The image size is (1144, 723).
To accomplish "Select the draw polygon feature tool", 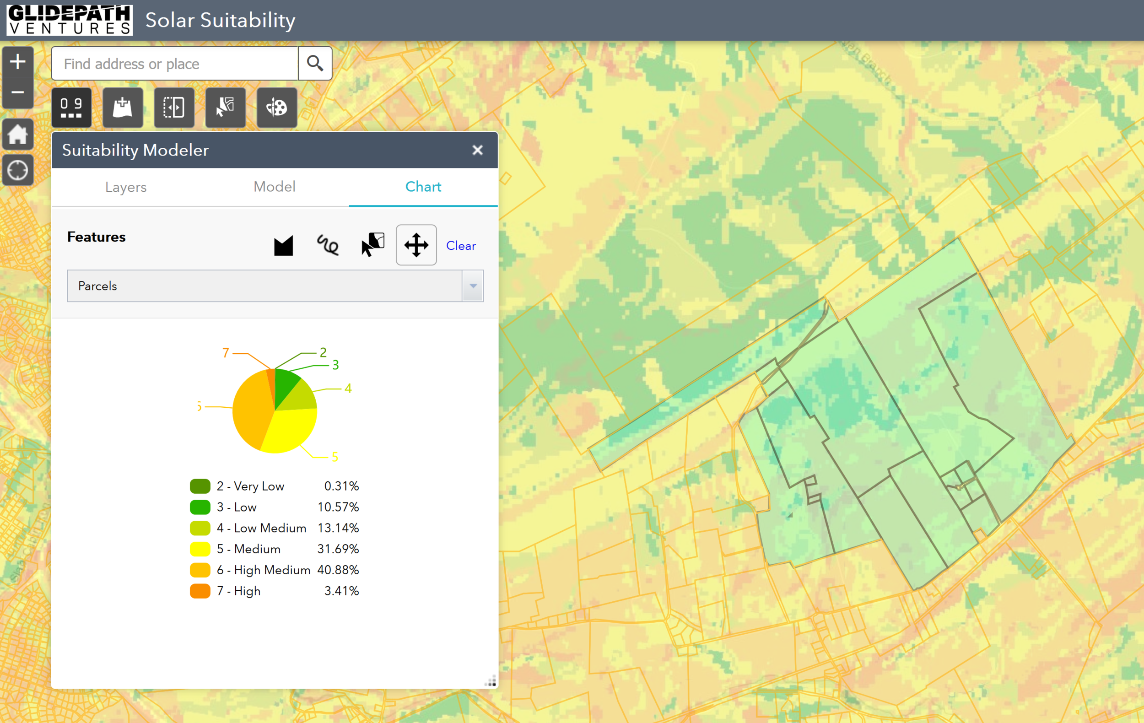I will tap(283, 246).
